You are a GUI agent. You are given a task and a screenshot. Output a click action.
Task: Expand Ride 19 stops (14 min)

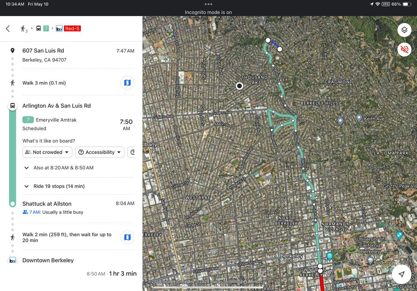55,186
